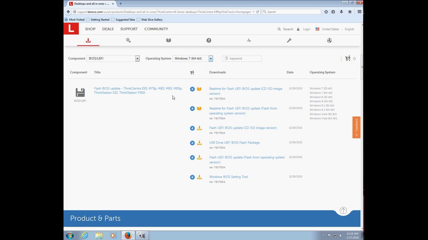Click the Firefox Search box
Image resolution: width=428 pixels, height=240 pixels.
(292, 12)
